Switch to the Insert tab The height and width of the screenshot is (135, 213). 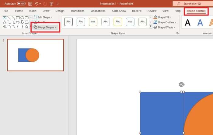[33, 11]
